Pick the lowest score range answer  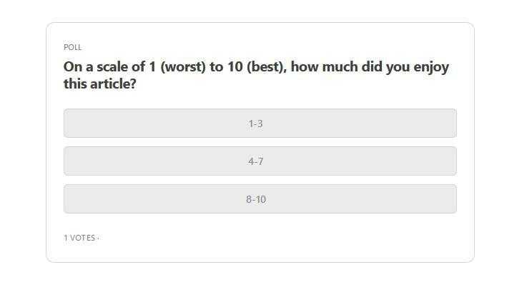coord(260,124)
